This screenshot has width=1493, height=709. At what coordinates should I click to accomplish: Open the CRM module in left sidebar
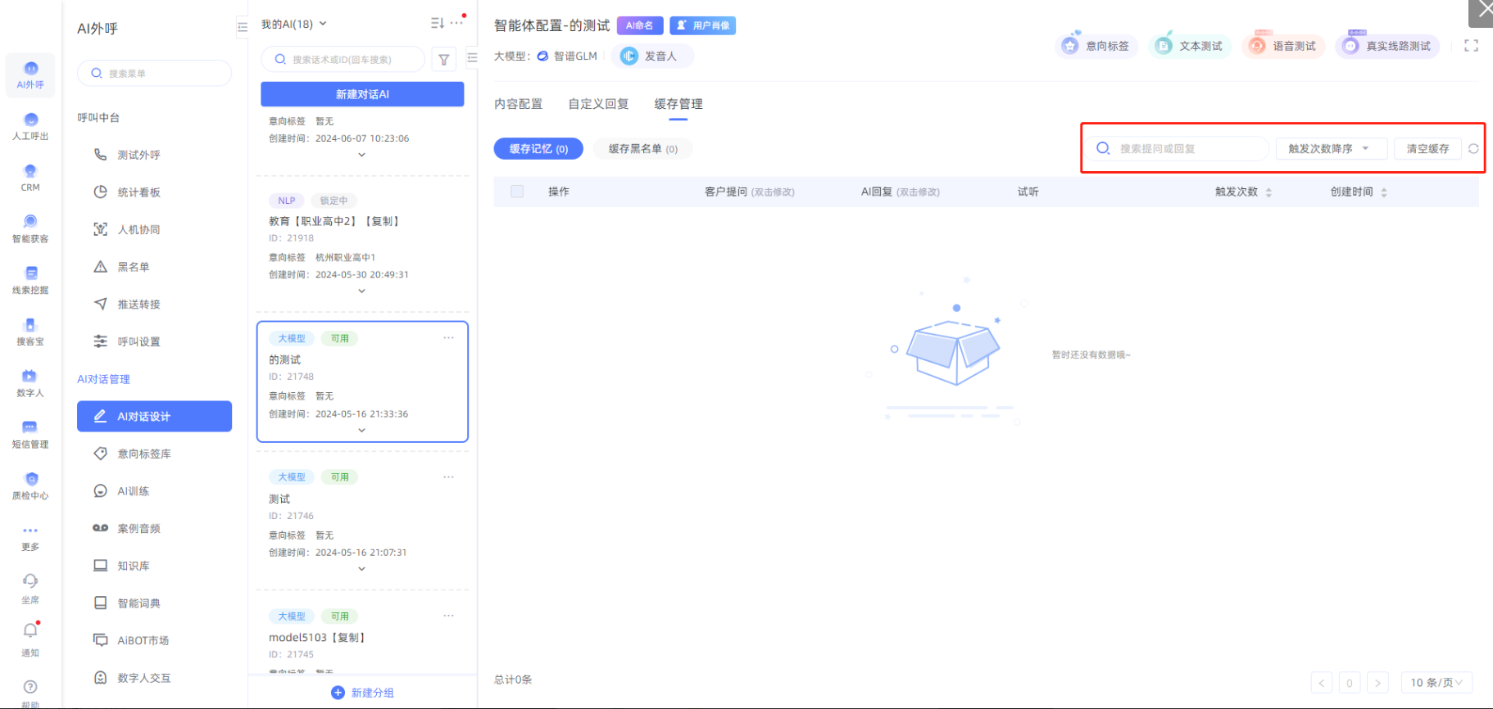30,177
